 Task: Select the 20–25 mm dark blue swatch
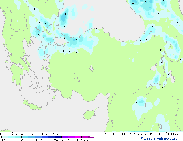51,137
